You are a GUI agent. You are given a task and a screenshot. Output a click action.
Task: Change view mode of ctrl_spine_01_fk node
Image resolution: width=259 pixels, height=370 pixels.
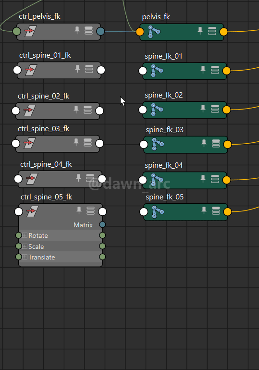[89, 69]
